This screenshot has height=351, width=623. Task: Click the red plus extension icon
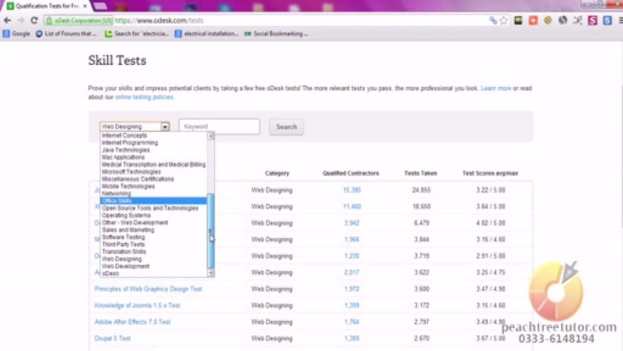533,20
